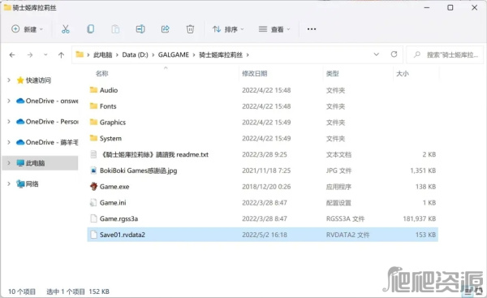Go back with the left arrow

tap(12, 55)
